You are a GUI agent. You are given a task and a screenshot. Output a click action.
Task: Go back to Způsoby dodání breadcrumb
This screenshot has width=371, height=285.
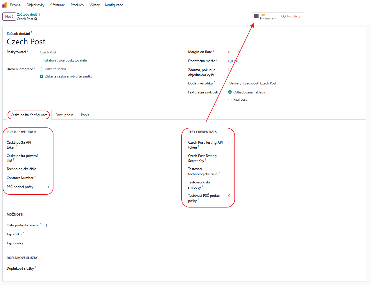28,15
